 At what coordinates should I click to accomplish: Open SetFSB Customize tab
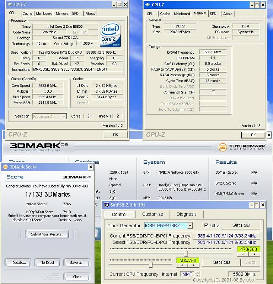(152, 214)
